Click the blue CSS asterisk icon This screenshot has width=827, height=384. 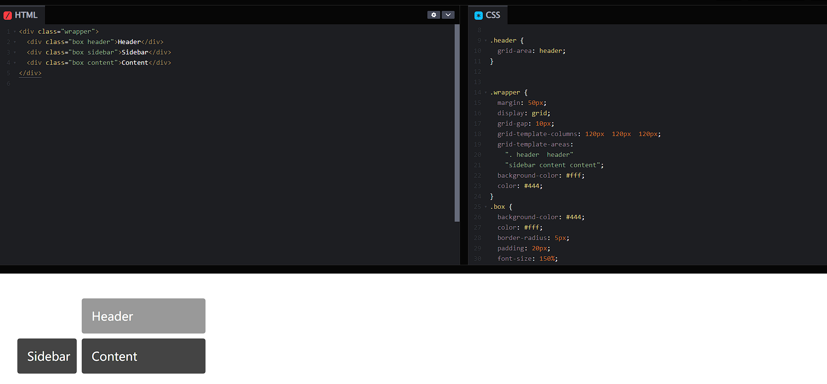click(478, 15)
